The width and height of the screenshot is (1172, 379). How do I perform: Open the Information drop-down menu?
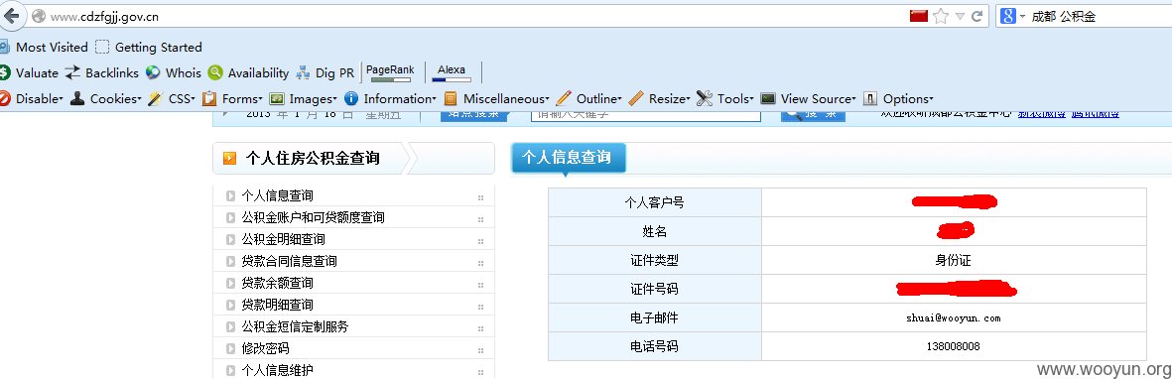click(389, 98)
